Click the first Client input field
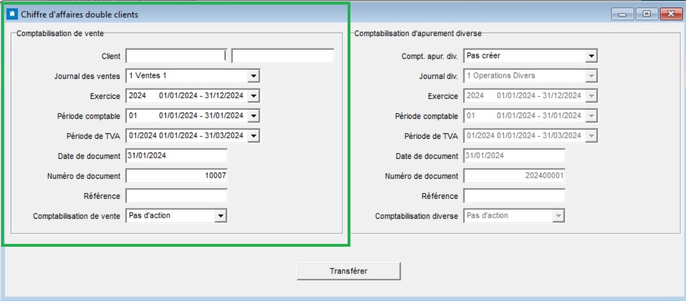This screenshot has width=686, height=301. [x=176, y=56]
